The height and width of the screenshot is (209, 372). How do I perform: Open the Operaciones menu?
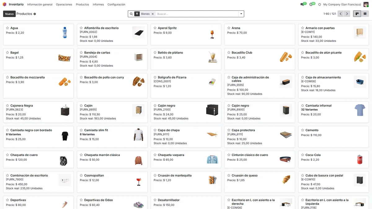point(64,5)
